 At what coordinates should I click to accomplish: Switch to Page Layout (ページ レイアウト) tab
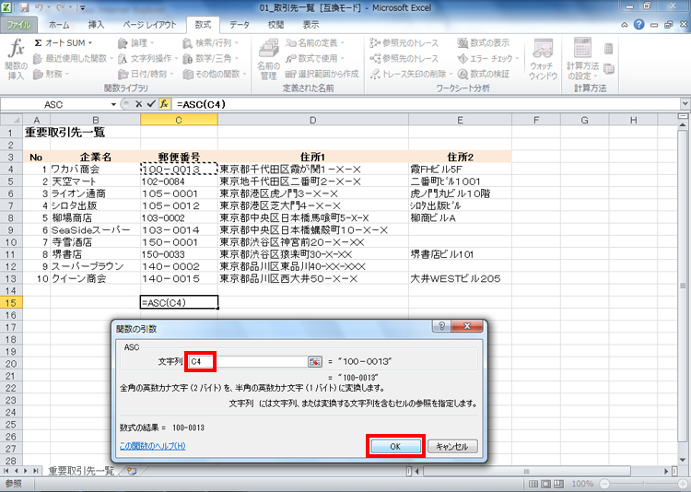pyautogui.click(x=149, y=25)
